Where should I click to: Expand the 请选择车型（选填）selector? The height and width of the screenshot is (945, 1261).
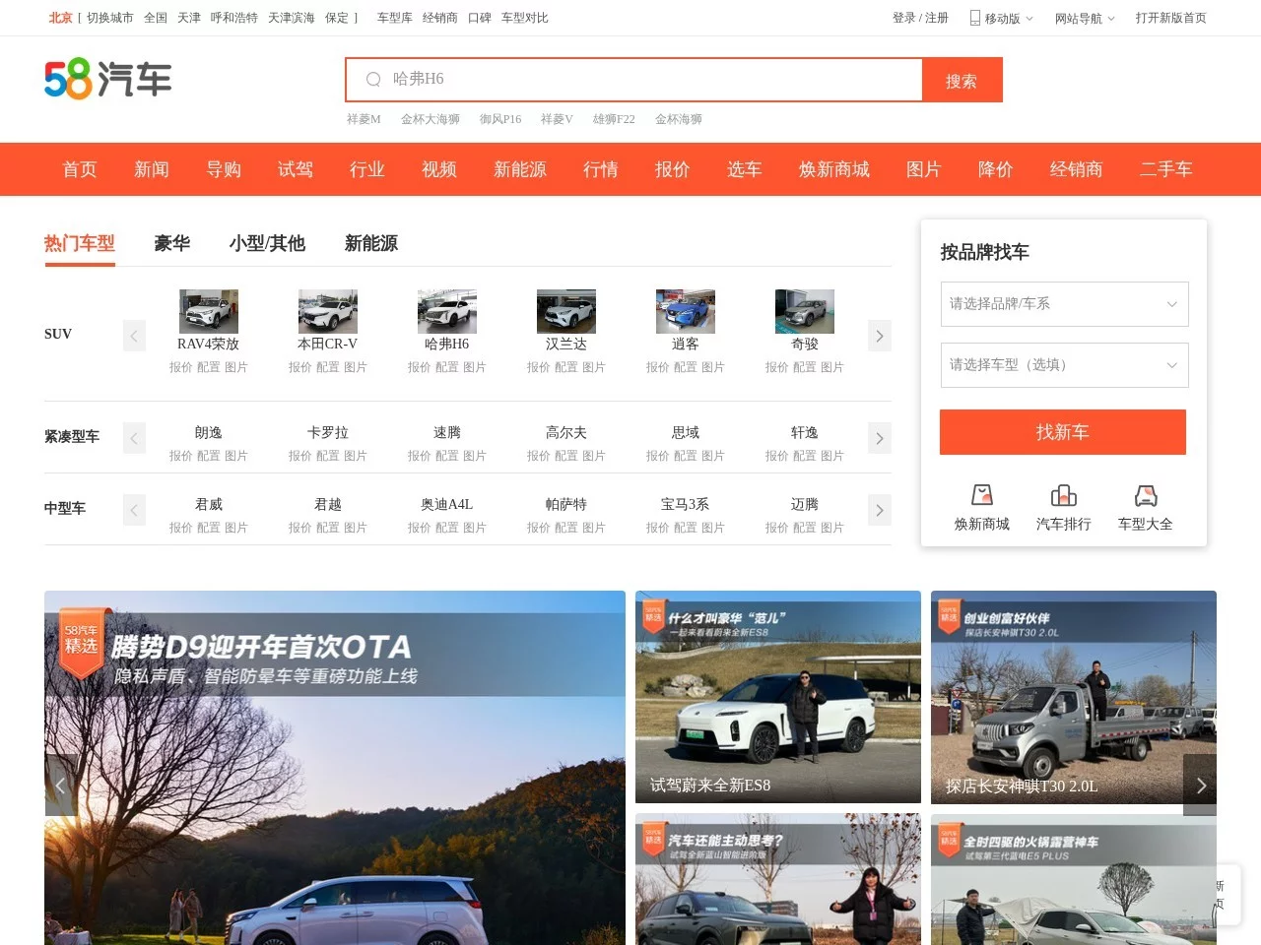1064,365
